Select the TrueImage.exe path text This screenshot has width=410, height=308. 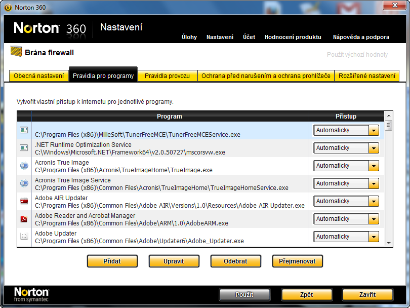pos(124,170)
